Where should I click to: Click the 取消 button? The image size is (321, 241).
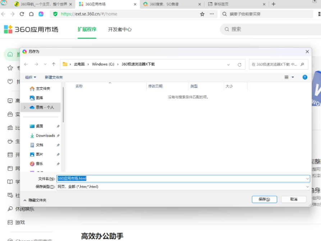294,199
